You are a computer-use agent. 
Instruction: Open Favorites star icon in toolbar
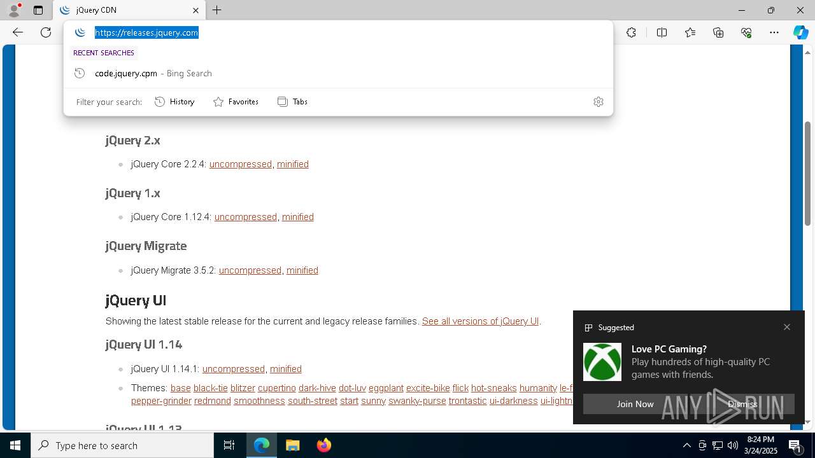click(690, 32)
